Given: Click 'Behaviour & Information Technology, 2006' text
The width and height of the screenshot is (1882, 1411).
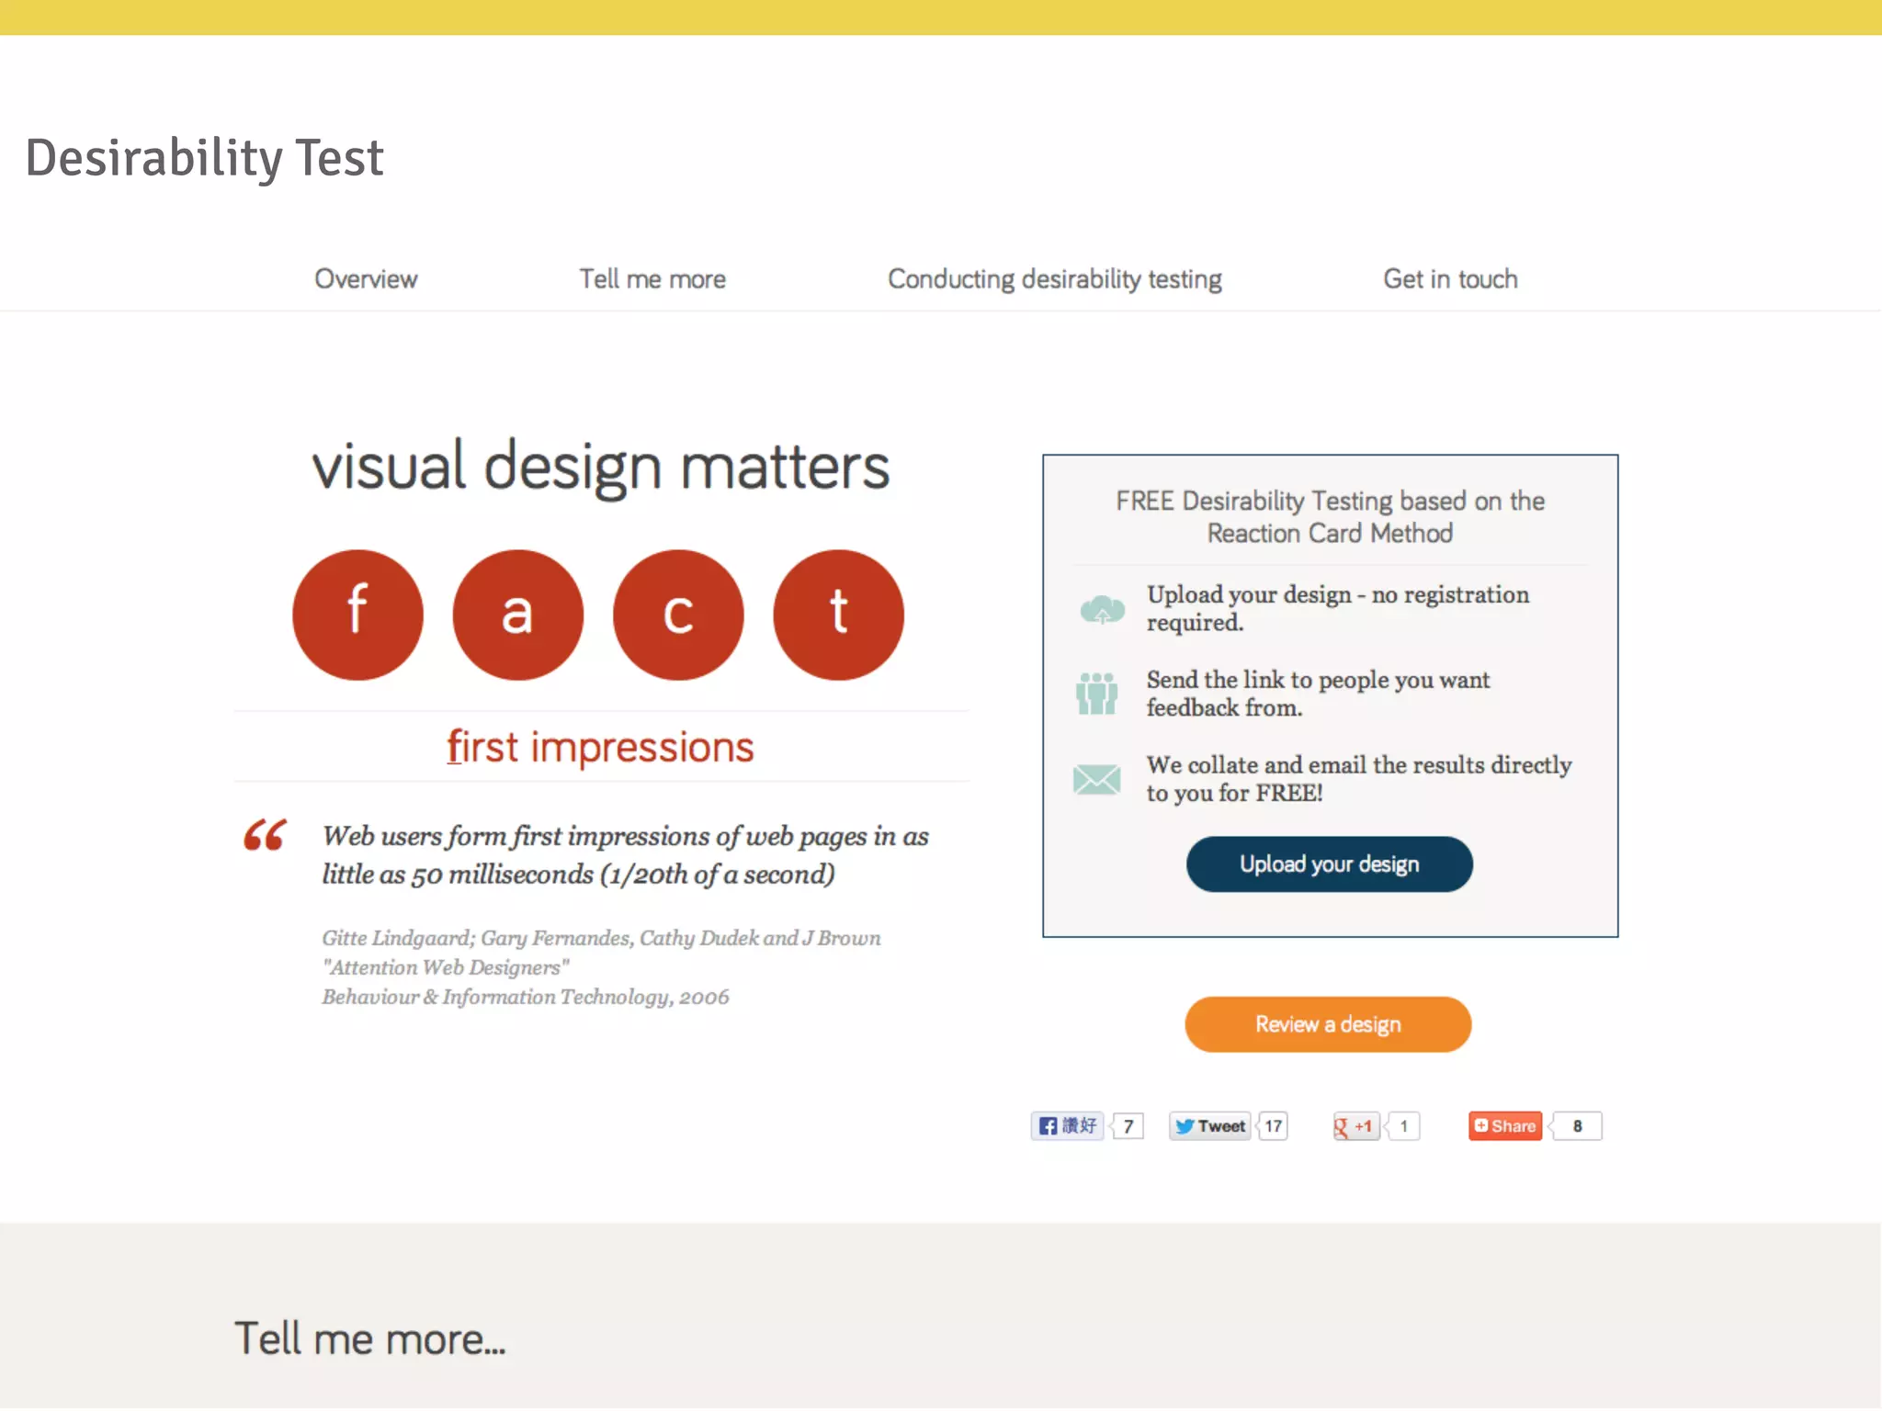Looking at the screenshot, I should (x=525, y=997).
